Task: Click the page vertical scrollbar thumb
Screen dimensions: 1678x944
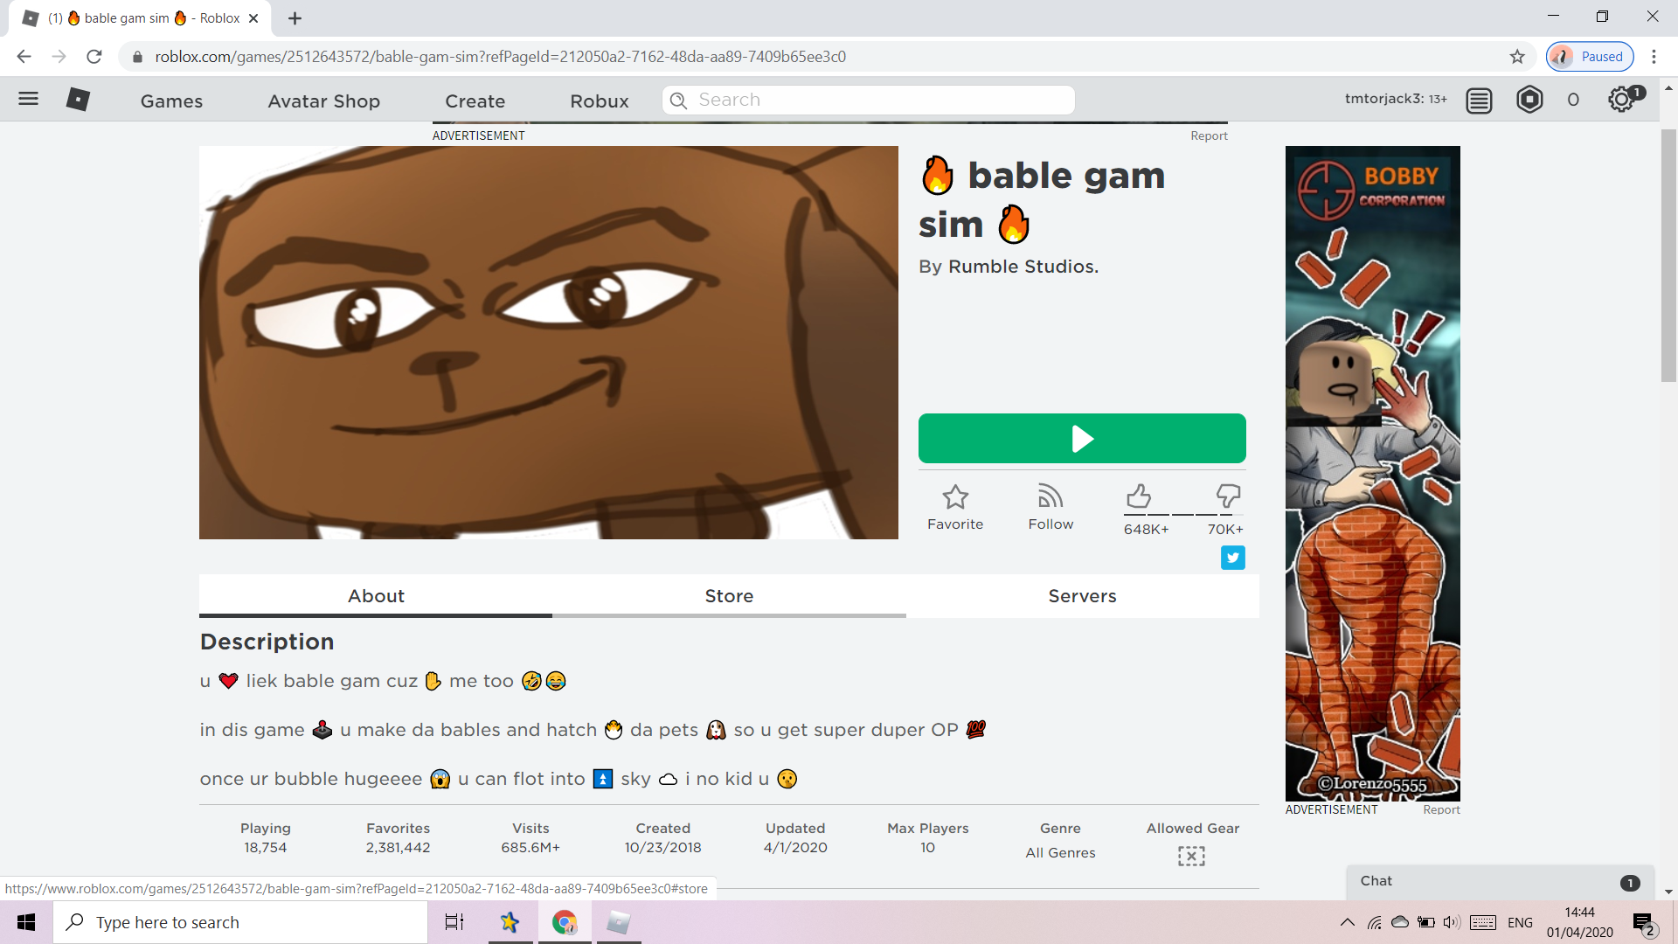Action: (x=1668, y=253)
